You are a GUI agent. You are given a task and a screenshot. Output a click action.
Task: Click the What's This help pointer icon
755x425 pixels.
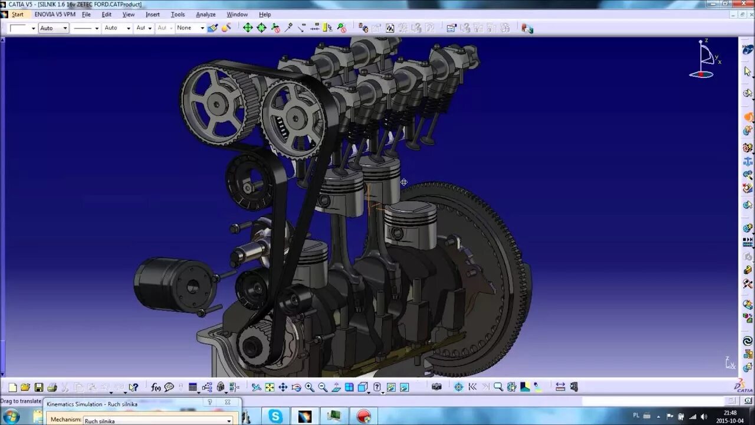click(x=134, y=387)
